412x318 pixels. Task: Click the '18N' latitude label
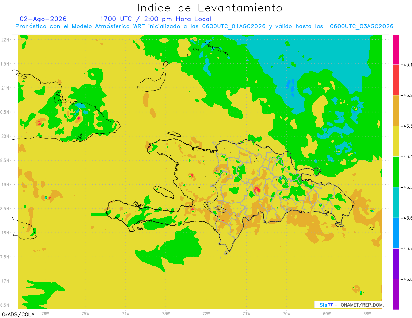[5, 233]
